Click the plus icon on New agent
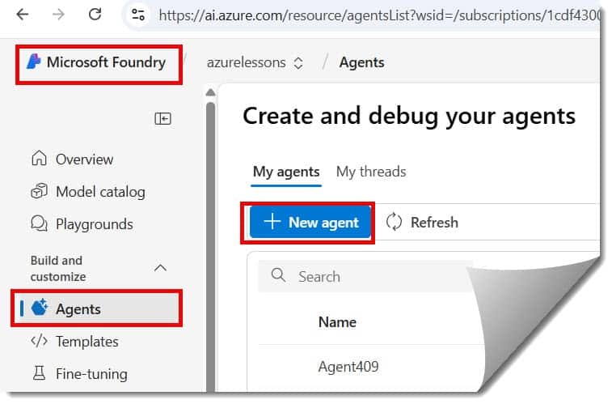This screenshot has width=612, height=404. [x=272, y=221]
